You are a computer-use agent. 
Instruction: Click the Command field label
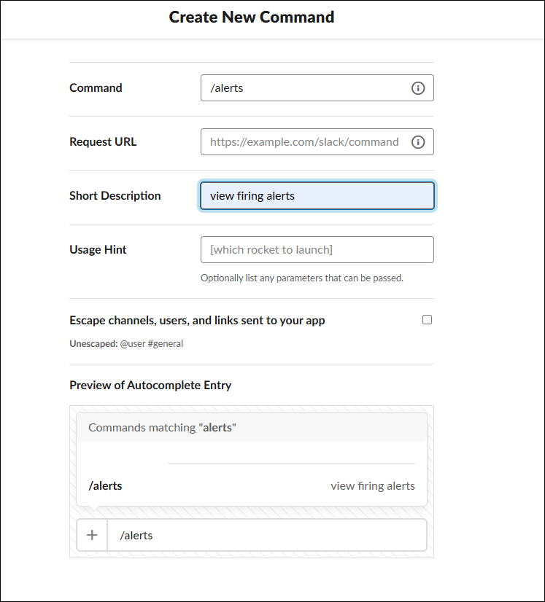pos(96,88)
